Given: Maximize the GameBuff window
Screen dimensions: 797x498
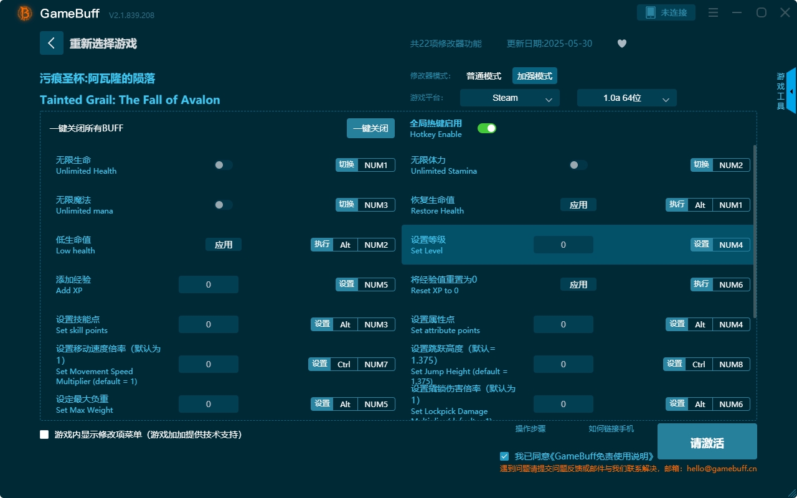Looking at the screenshot, I should tap(761, 12).
